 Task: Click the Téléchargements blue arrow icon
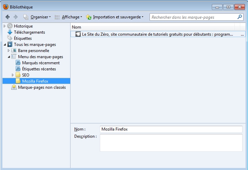[10, 32]
